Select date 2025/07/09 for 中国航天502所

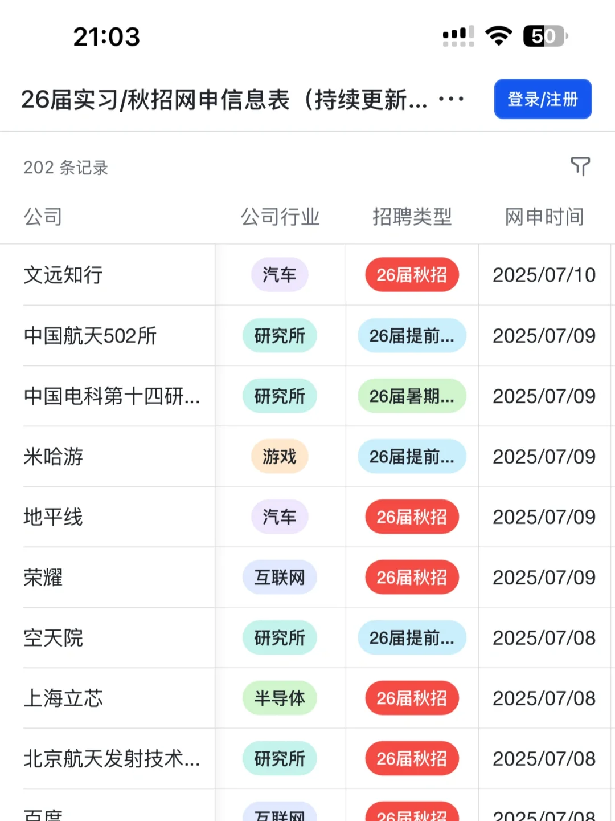tap(544, 335)
